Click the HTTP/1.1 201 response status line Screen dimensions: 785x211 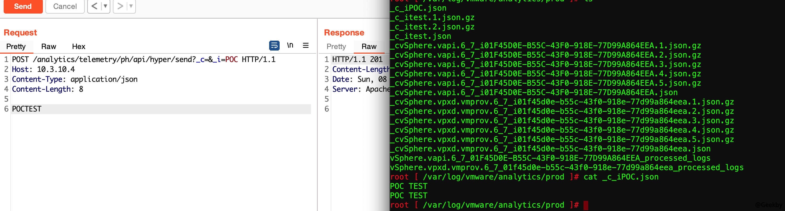(357, 59)
